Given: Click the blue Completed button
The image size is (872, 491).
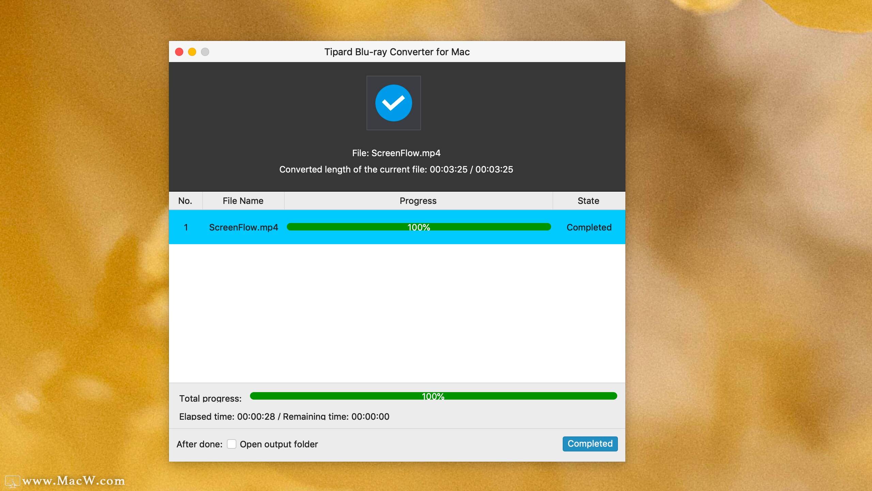Looking at the screenshot, I should 590,444.
